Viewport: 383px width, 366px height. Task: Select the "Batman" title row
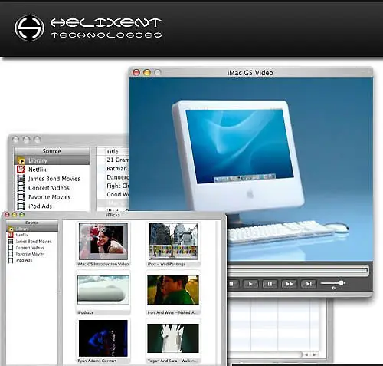tap(113, 169)
